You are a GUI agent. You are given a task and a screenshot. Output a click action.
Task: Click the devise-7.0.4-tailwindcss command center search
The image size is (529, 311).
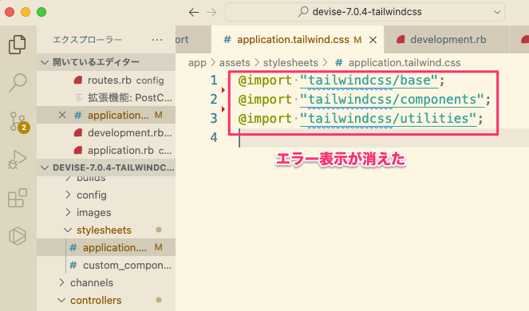(x=365, y=12)
